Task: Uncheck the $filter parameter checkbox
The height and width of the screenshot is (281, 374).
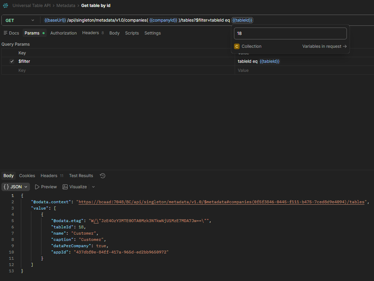Action: 12,61
